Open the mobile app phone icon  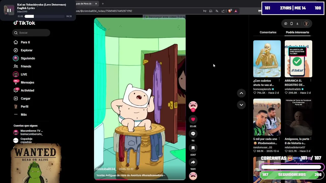[291, 24]
